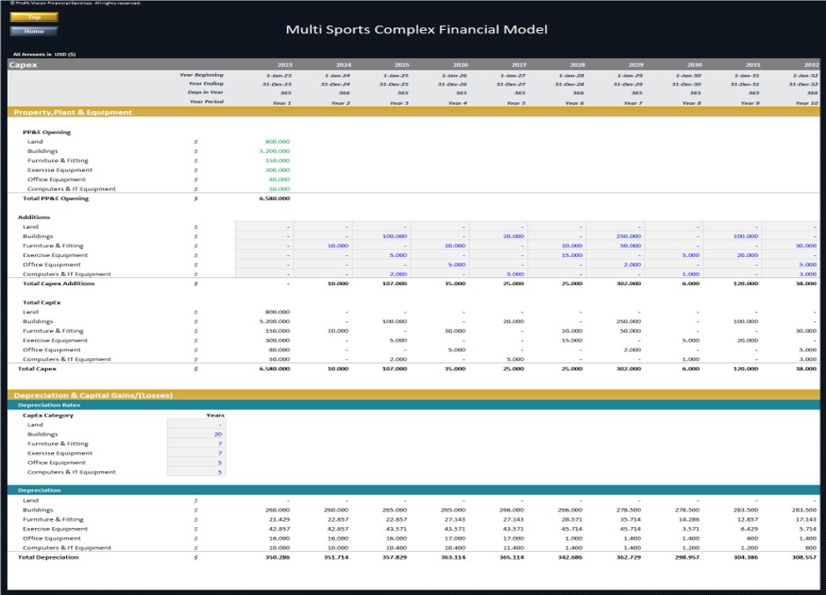Click Total Depreciation 350.286 in 2023
Screen dimensions: 826x595
tap(277, 558)
